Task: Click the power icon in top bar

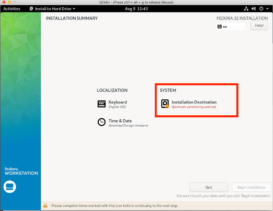Action: pyautogui.click(x=261, y=9)
